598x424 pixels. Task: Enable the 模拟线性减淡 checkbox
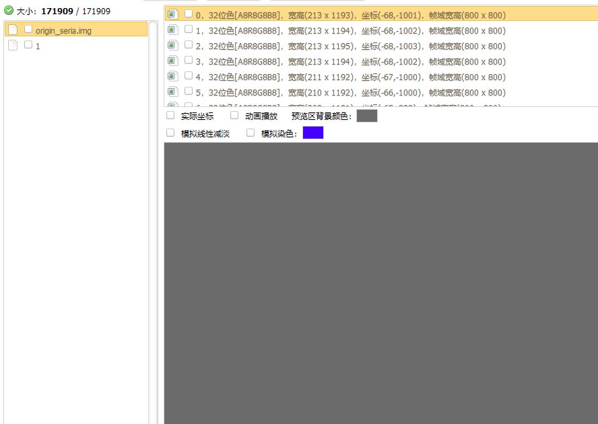(x=170, y=133)
